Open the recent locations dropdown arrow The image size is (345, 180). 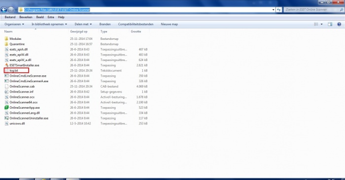coord(16,10)
